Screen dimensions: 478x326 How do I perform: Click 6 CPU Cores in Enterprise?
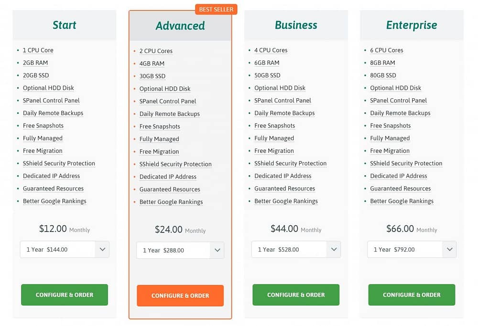click(387, 50)
